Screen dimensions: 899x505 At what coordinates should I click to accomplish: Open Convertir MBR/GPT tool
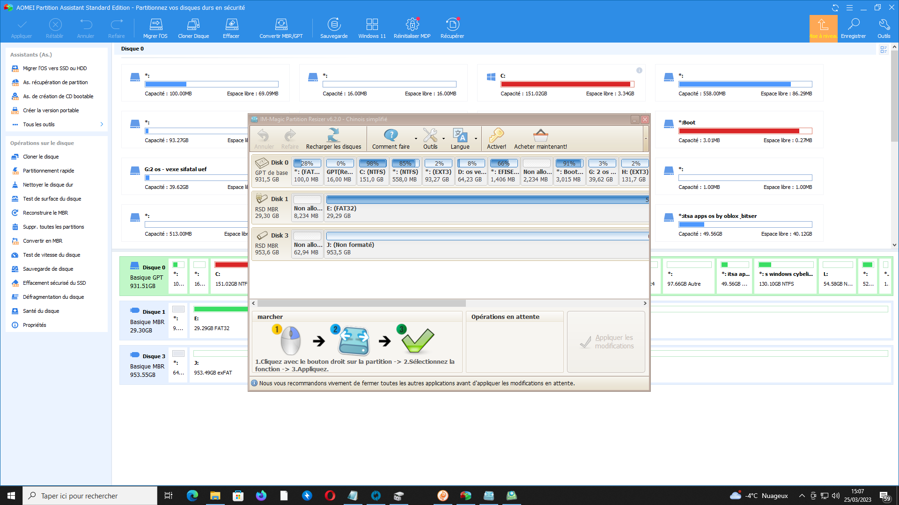[x=281, y=28]
